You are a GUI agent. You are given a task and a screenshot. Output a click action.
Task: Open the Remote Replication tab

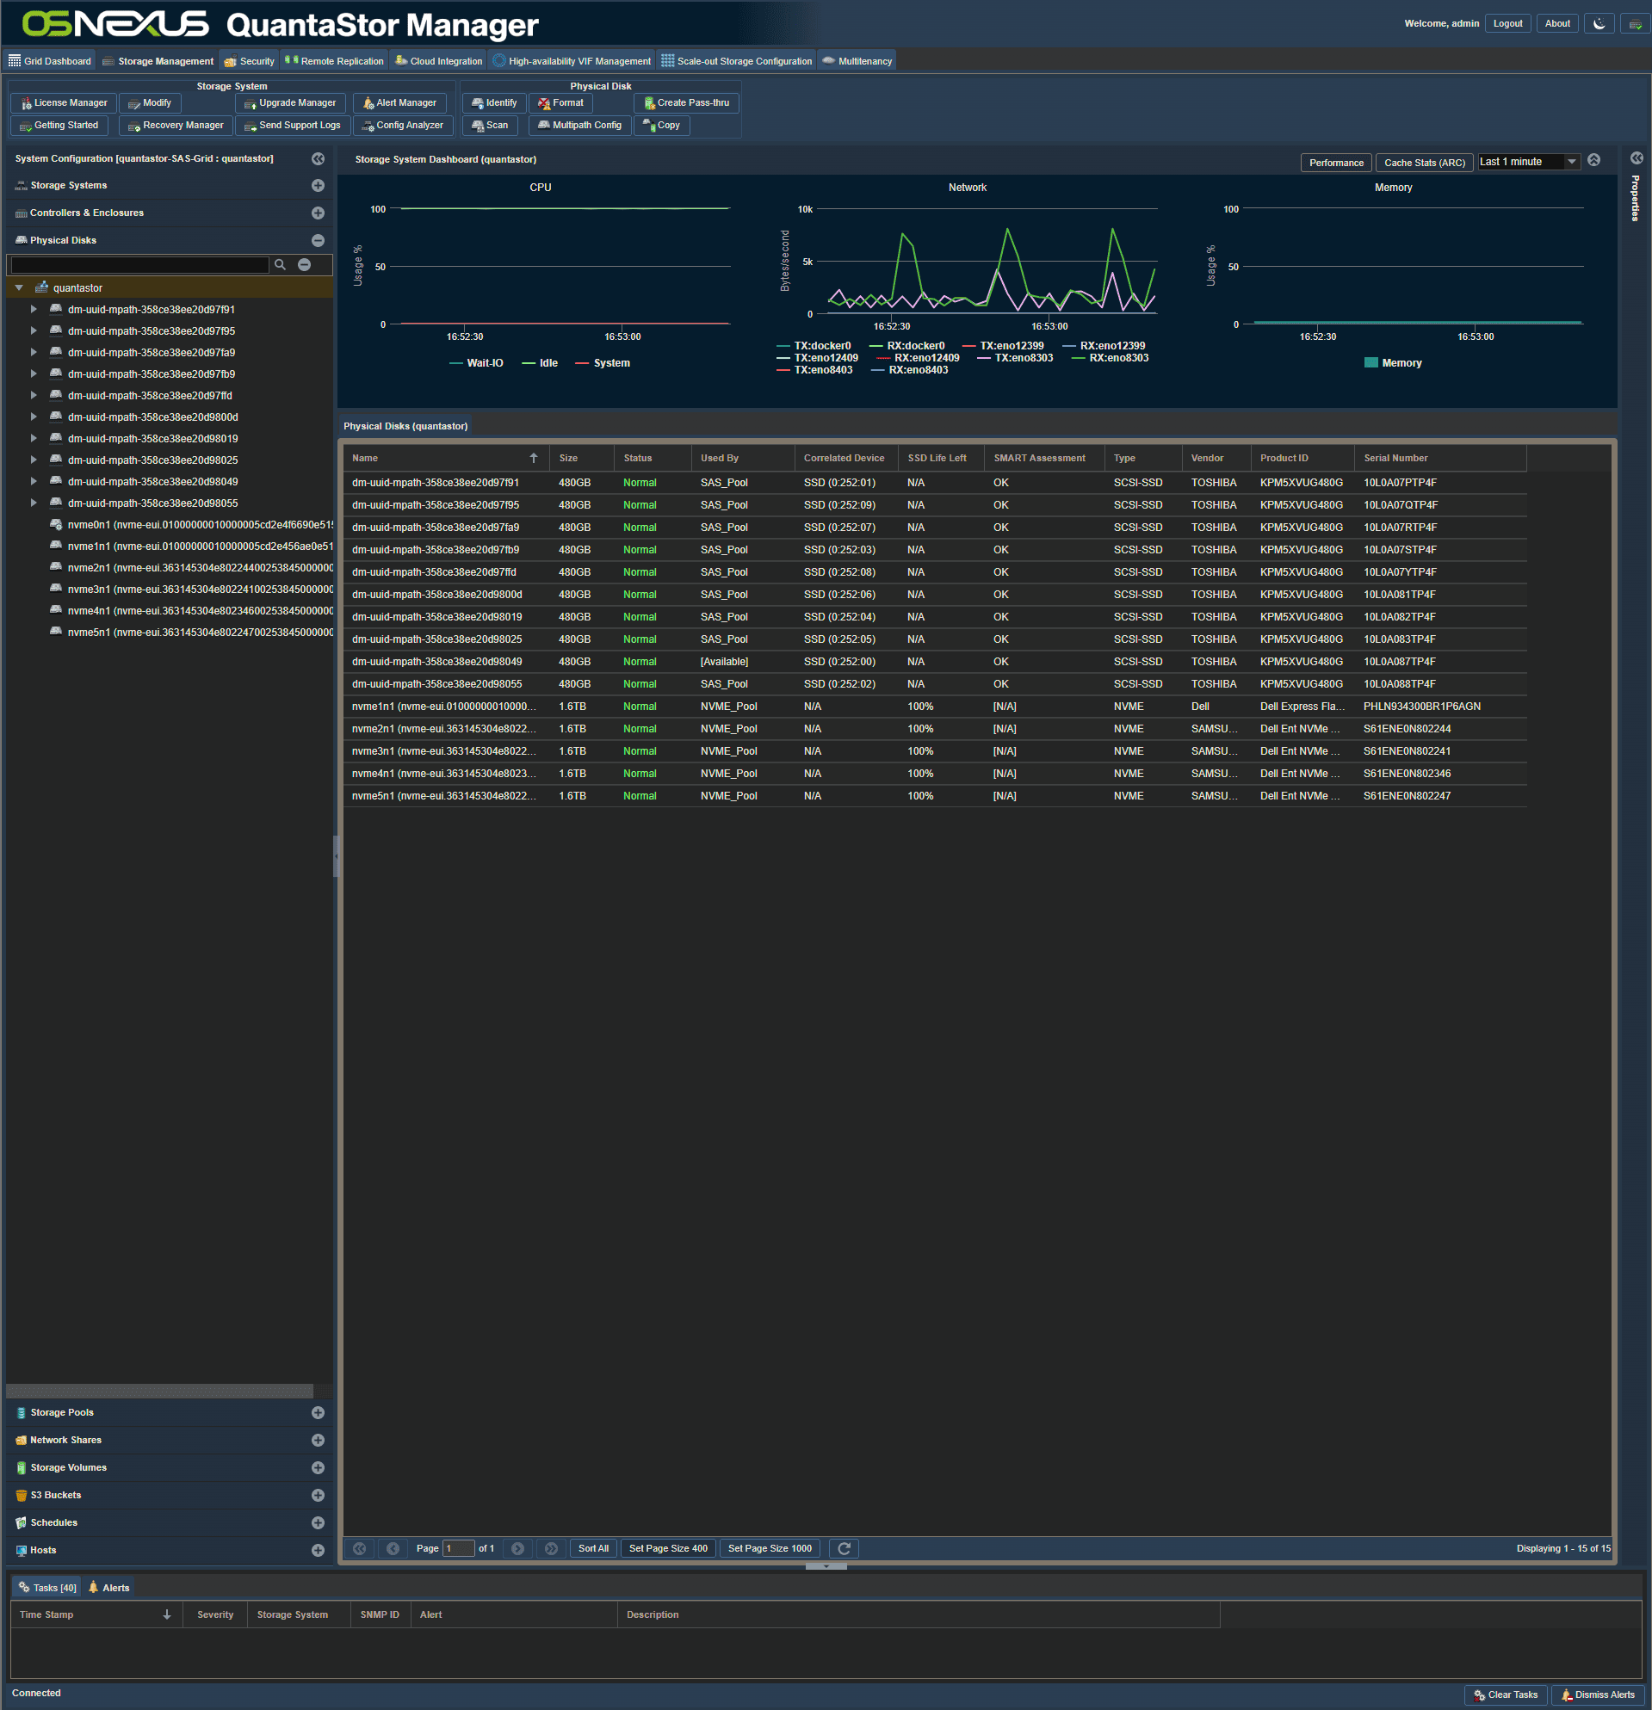334,61
